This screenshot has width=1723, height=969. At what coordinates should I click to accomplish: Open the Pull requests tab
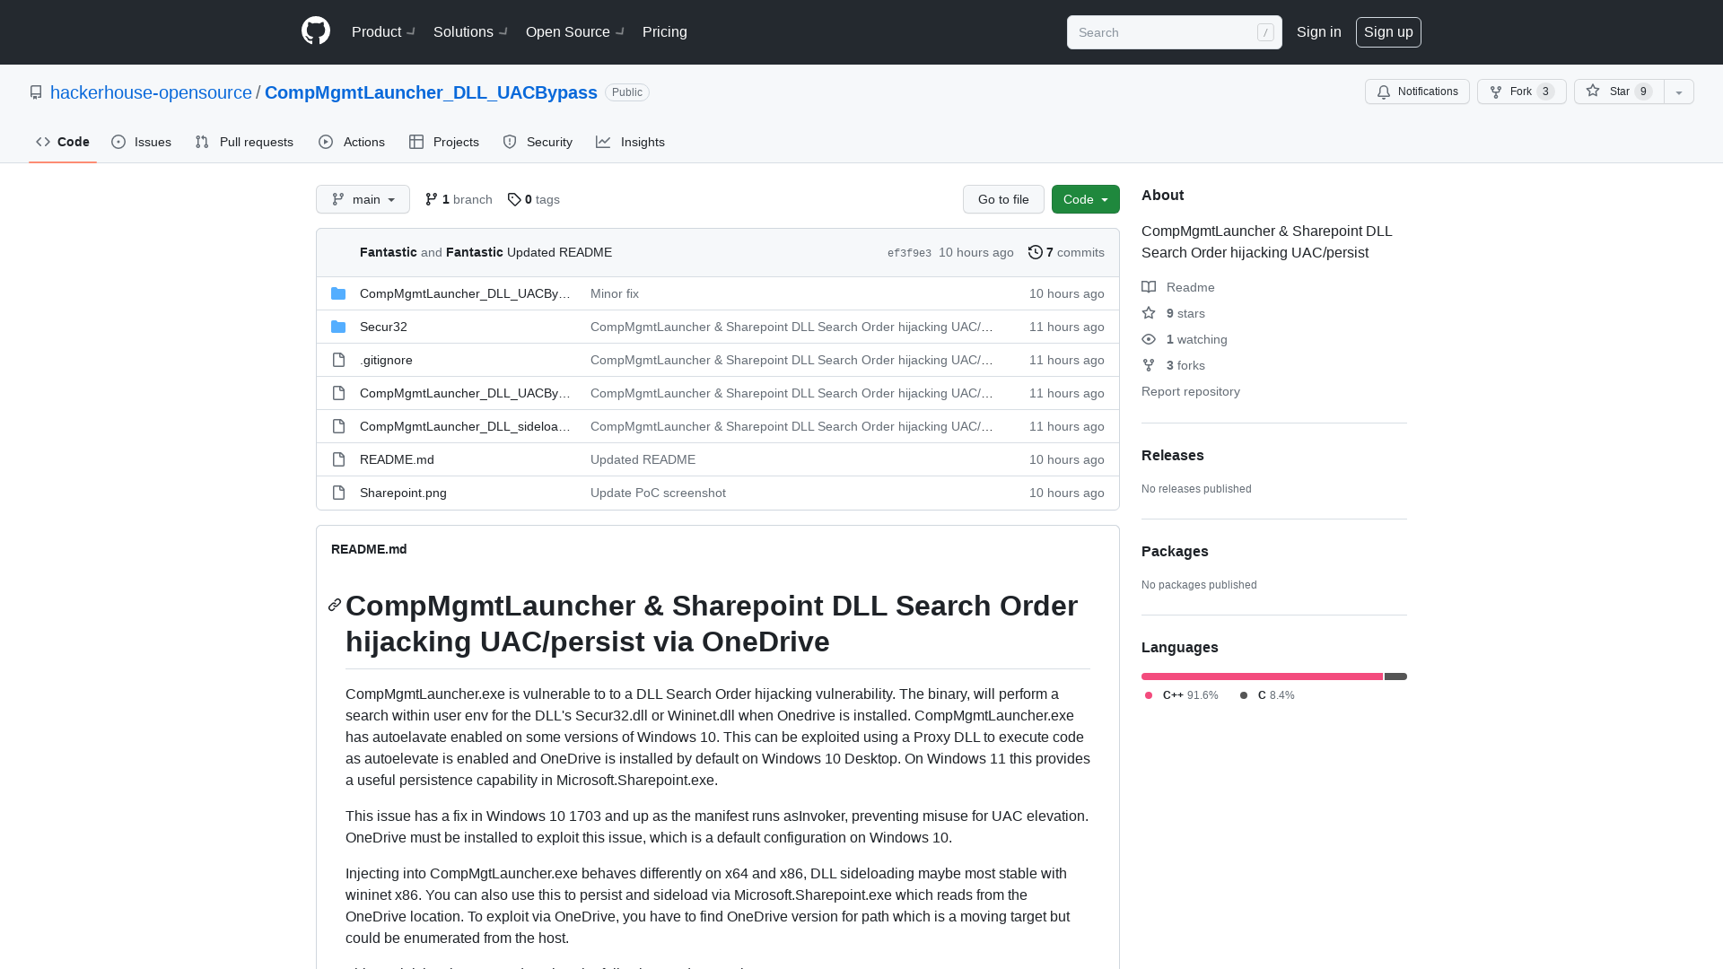click(244, 142)
